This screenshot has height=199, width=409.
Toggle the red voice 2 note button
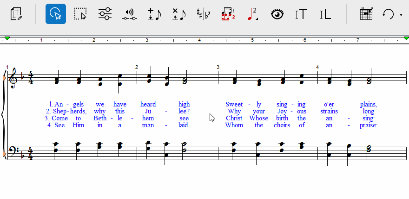click(252, 14)
